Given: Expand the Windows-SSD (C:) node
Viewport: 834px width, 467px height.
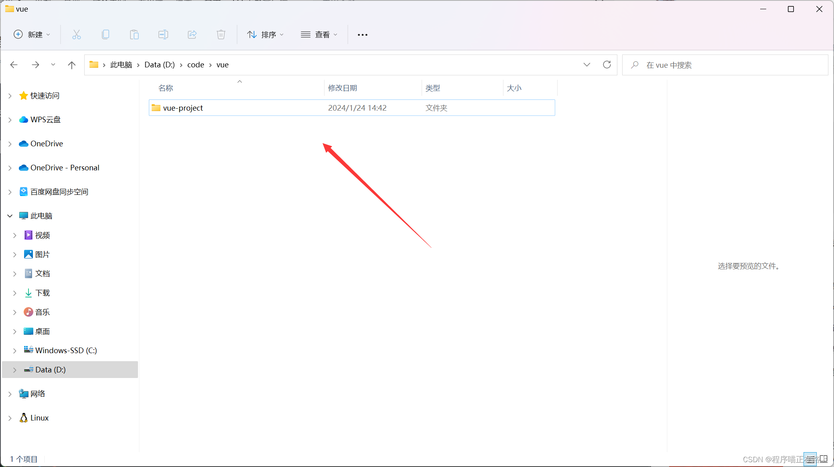Looking at the screenshot, I should coord(15,351).
